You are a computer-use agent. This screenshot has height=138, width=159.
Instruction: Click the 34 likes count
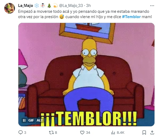click(88, 133)
